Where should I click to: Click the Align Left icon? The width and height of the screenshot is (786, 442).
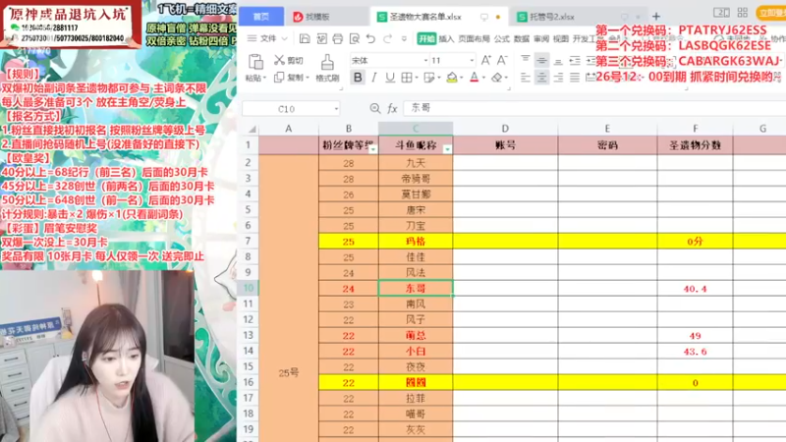[525, 78]
